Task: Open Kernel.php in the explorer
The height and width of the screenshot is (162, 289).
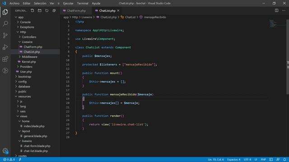Action: click(x=29, y=62)
